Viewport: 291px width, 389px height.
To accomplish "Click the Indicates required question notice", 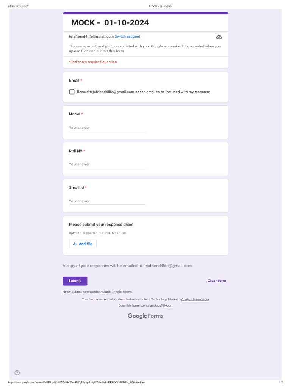I will [93, 62].
